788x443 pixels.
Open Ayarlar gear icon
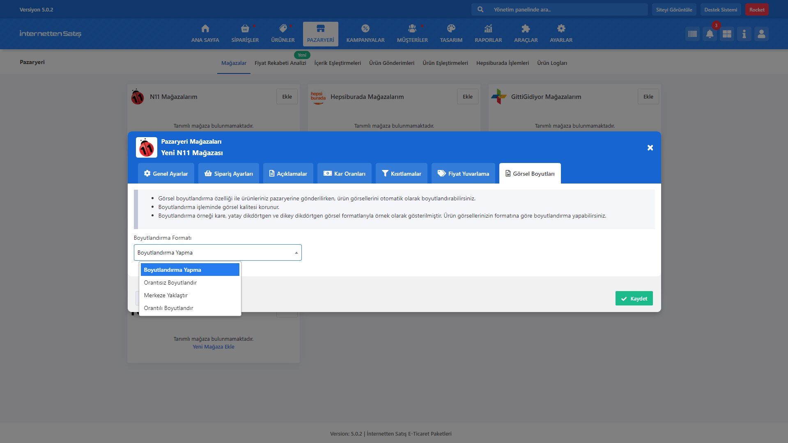click(x=561, y=29)
